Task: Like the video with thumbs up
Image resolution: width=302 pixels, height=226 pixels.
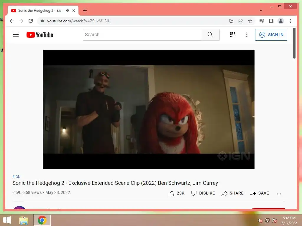Action: pos(176,193)
